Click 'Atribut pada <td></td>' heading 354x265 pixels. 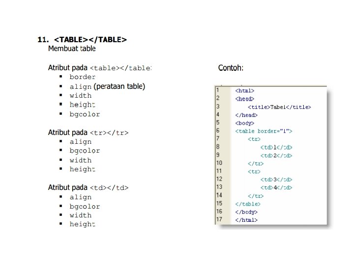pyautogui.click(x=88, y=187)
